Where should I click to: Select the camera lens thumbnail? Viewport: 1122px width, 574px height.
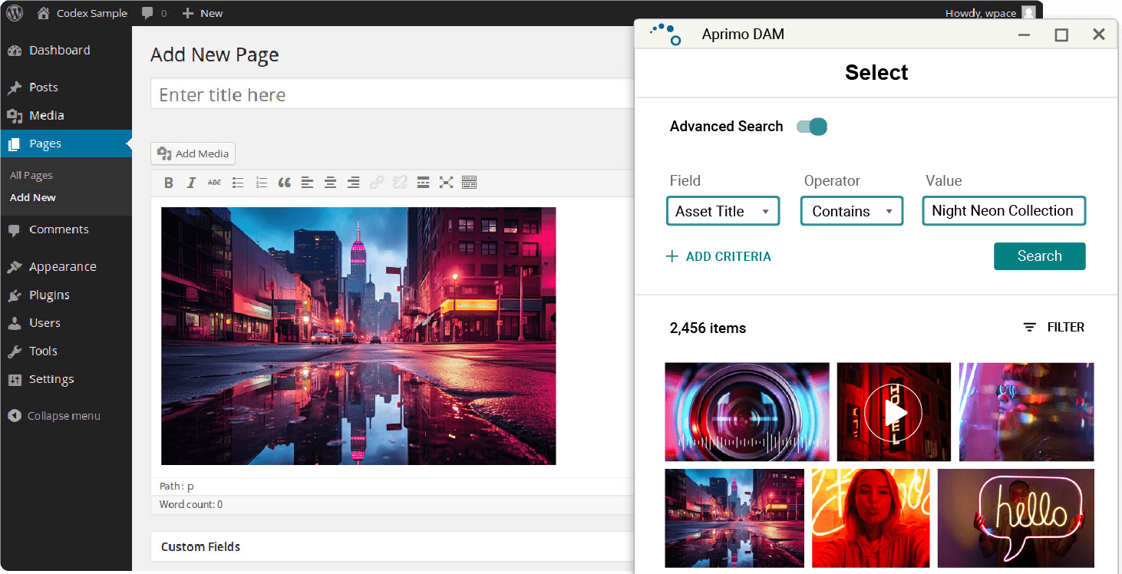tap(747, 412)
